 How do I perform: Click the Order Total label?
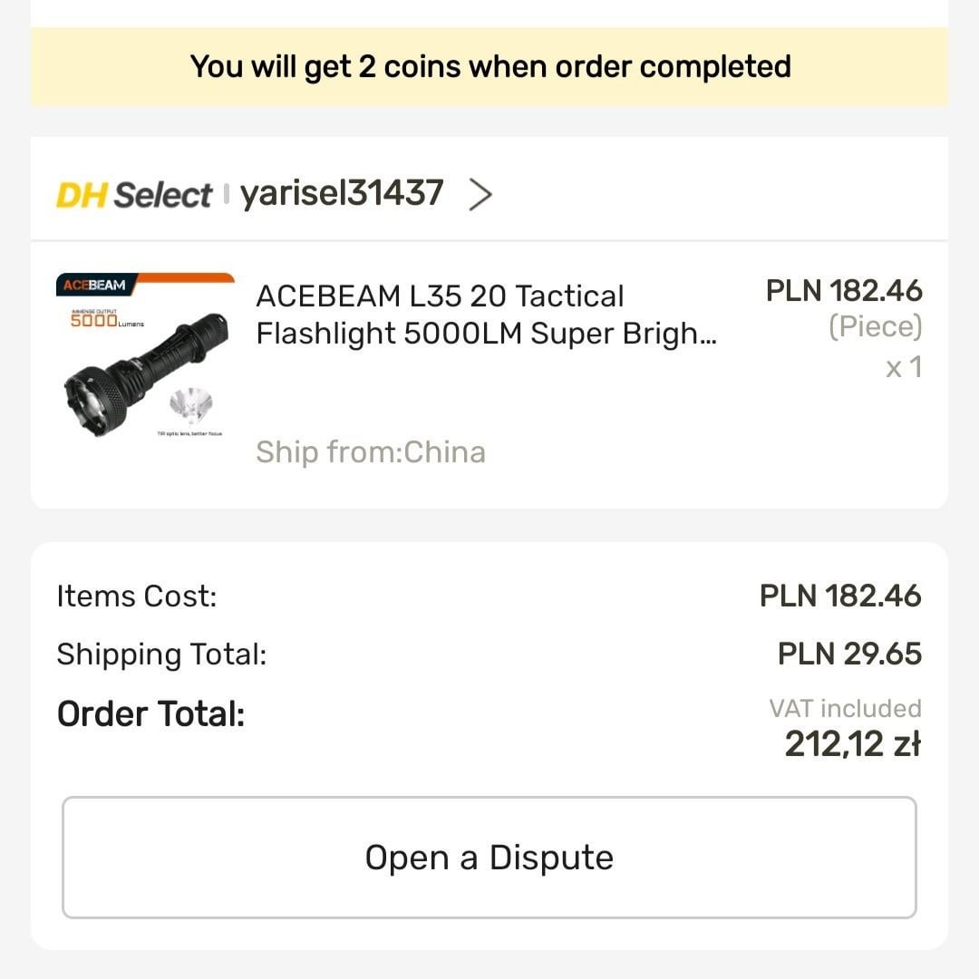click(150, 714)
